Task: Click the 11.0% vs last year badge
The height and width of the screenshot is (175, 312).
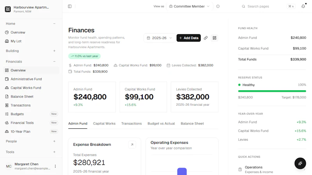Action: click(84, 56)
